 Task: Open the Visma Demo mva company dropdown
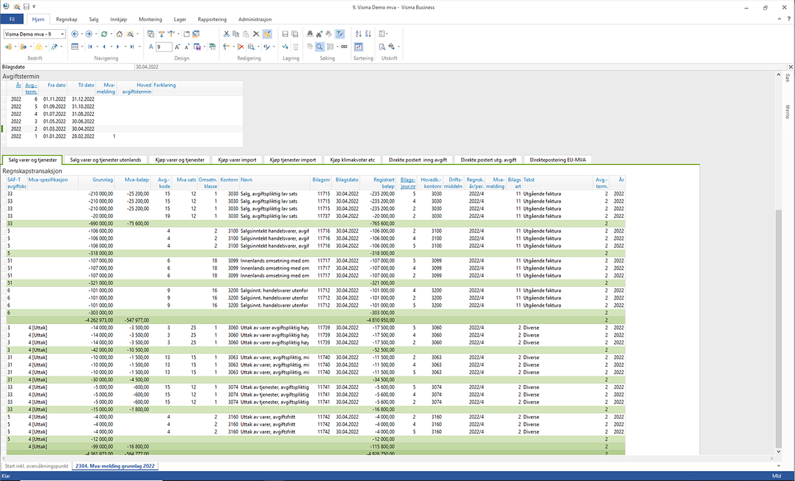(62, 34)
